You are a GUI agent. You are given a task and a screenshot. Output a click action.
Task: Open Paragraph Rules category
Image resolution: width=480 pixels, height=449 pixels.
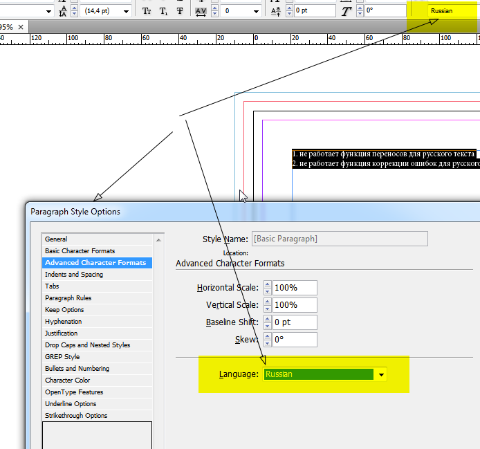(x=97, y=298)
